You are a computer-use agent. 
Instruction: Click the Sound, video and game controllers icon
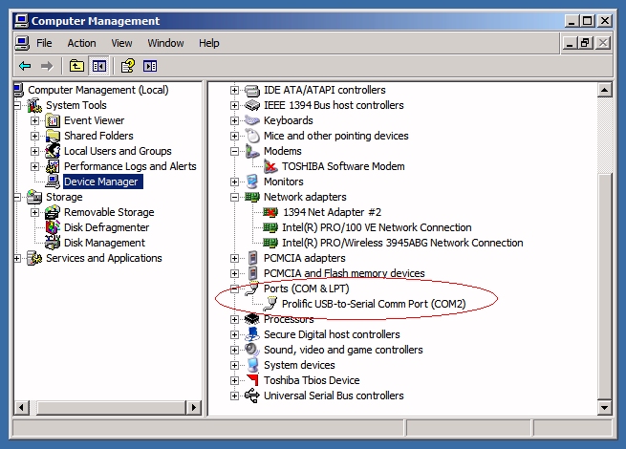pos(252,350)
